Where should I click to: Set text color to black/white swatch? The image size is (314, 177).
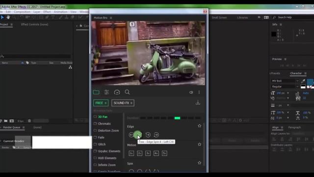click(303, 87)
